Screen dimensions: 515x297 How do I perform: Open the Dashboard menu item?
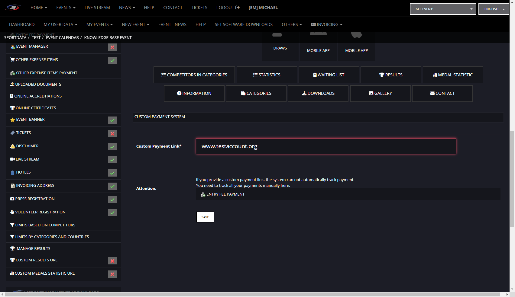(x=22, y=24)
